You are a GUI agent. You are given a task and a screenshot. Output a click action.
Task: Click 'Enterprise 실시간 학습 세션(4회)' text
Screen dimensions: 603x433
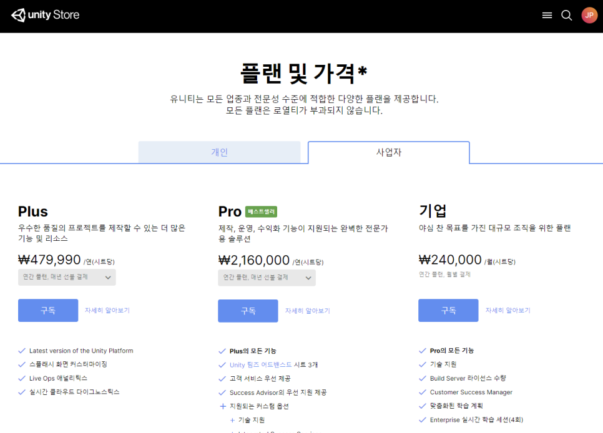(x=476, y=420)
